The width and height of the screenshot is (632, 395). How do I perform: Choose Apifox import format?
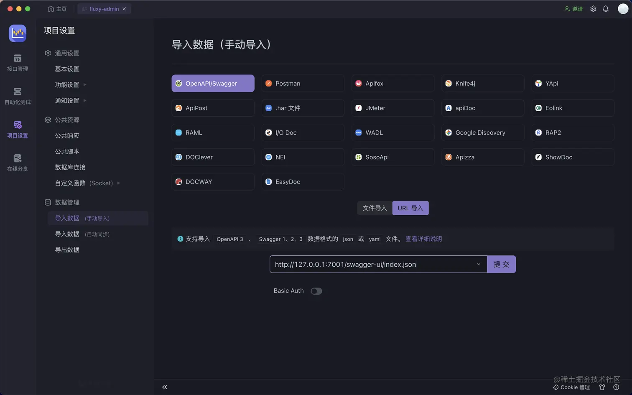point(393,83)
